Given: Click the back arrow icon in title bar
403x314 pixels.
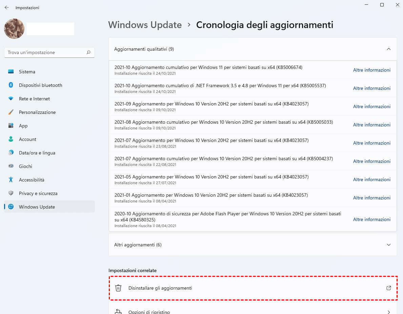Looking at the screenshot, I should point(7,7).
